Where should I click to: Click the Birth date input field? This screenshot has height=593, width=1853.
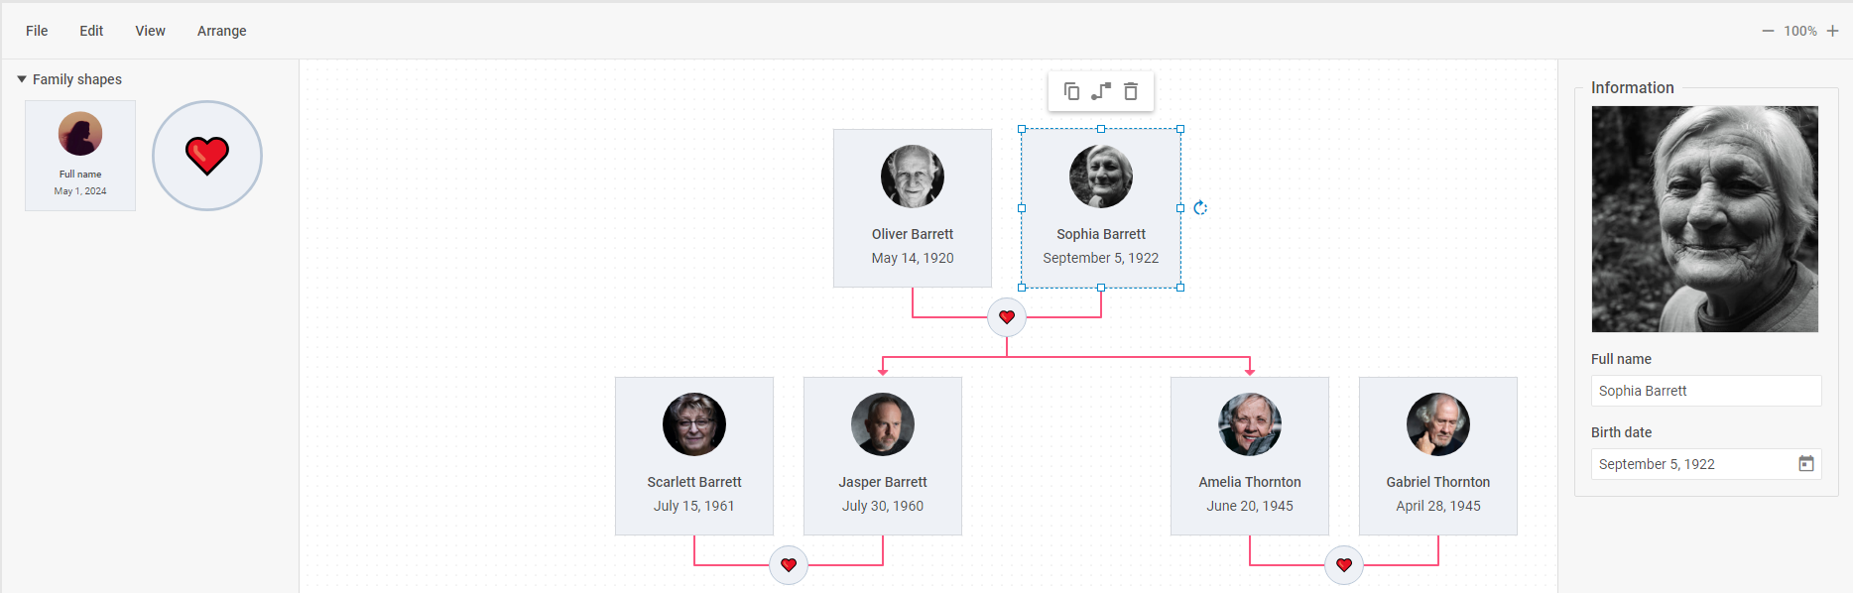pos(1692,464)
